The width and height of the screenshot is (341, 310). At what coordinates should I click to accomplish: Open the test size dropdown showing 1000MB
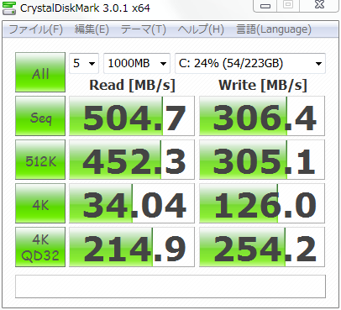pos(137,63)
